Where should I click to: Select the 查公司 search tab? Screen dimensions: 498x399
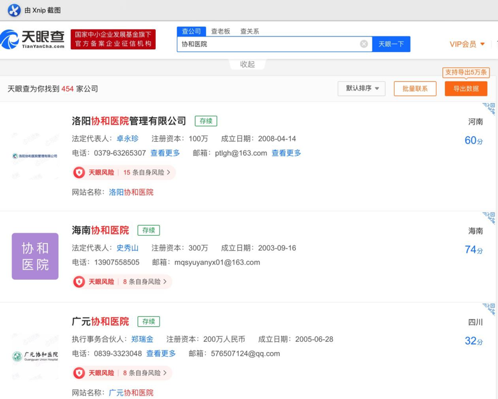pos(191,31)
